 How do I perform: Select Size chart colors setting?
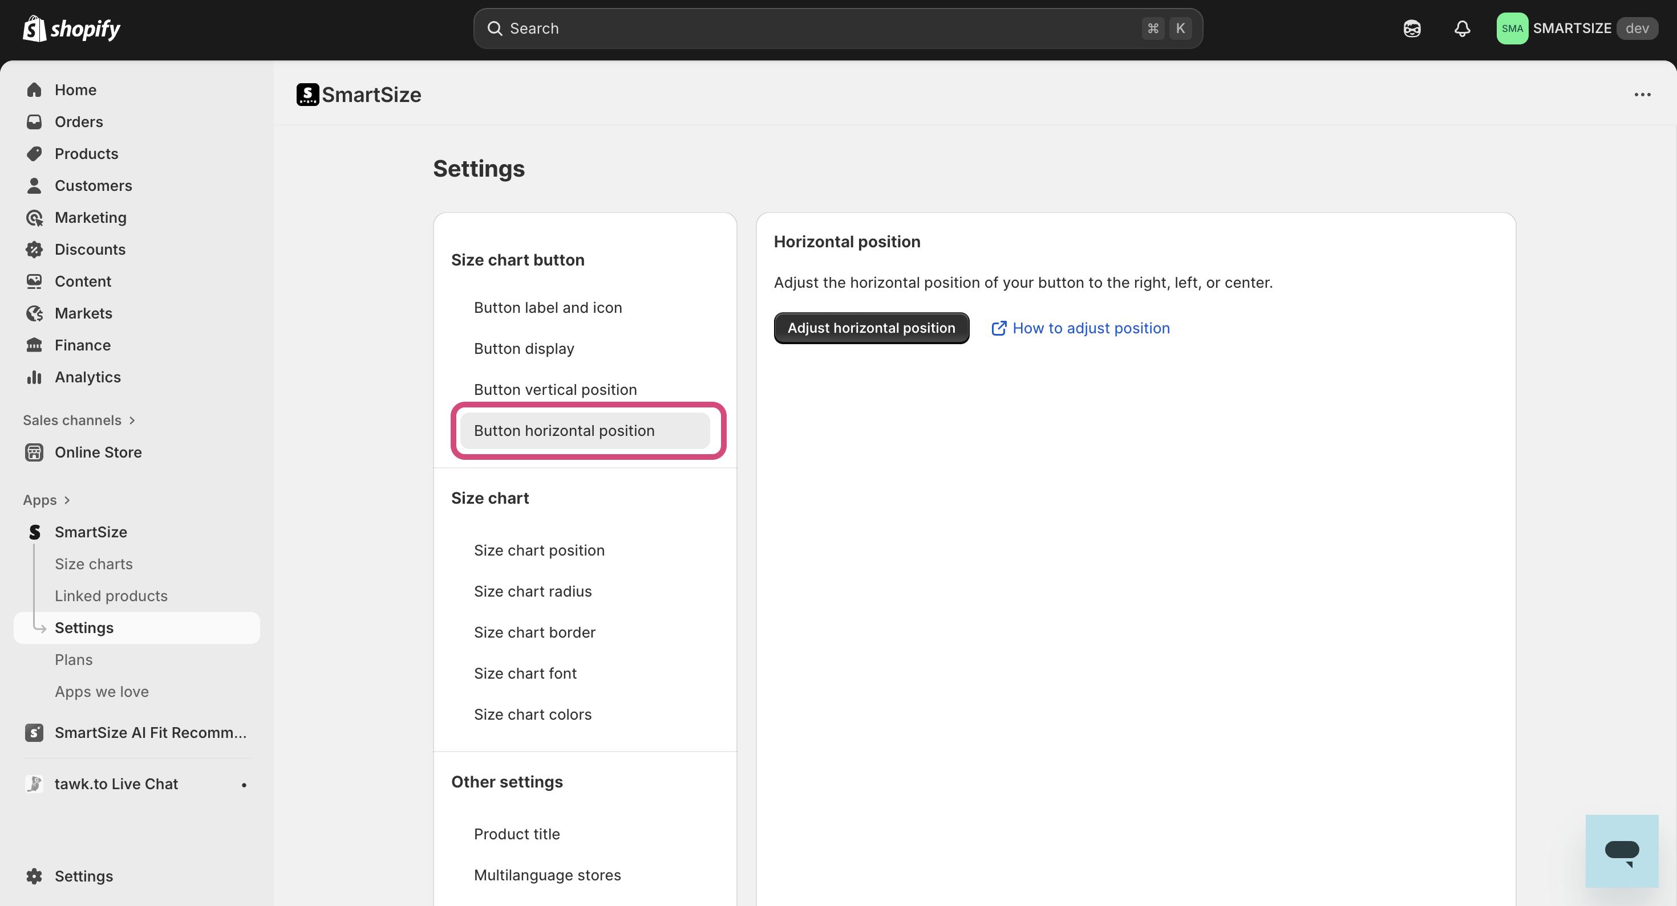[532, 714]
